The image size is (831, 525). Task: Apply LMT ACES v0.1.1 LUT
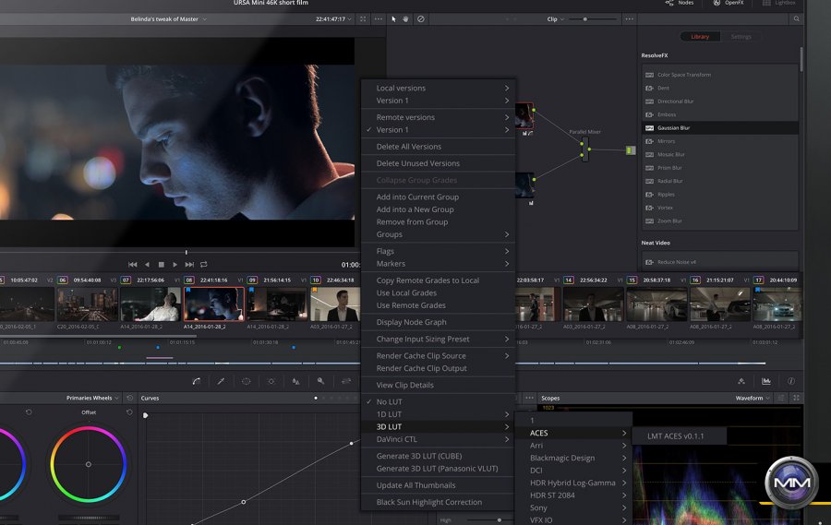(680, 436)
